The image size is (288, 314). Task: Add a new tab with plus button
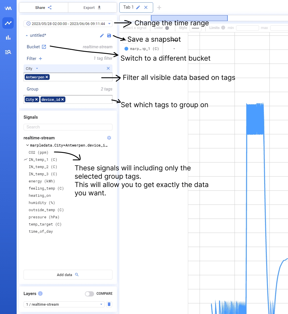tap(159, 7)
